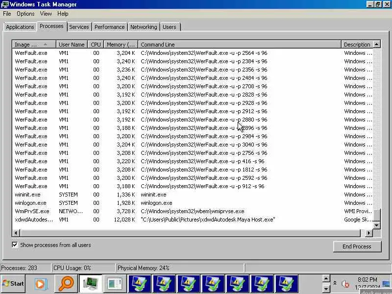
Task: Select WerFault.exe row with -p 2912
Action: coord(193,111)
